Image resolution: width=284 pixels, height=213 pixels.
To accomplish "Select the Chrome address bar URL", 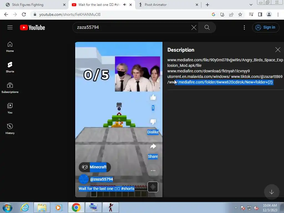I will (x=70, y=14).
